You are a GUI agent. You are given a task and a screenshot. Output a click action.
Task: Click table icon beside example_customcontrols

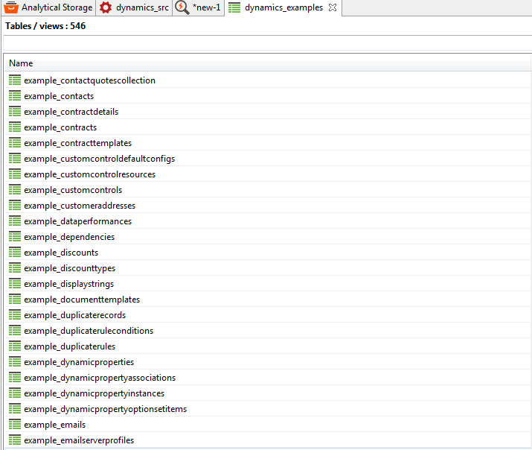(x=15, y=190)
